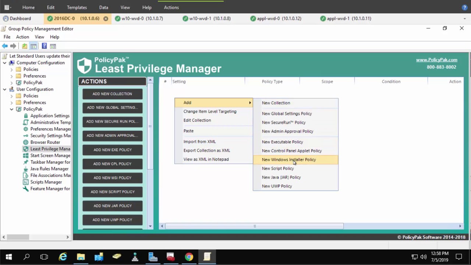Choose New Executable Policy
471x265 pixels.
(x=295, y=142)
